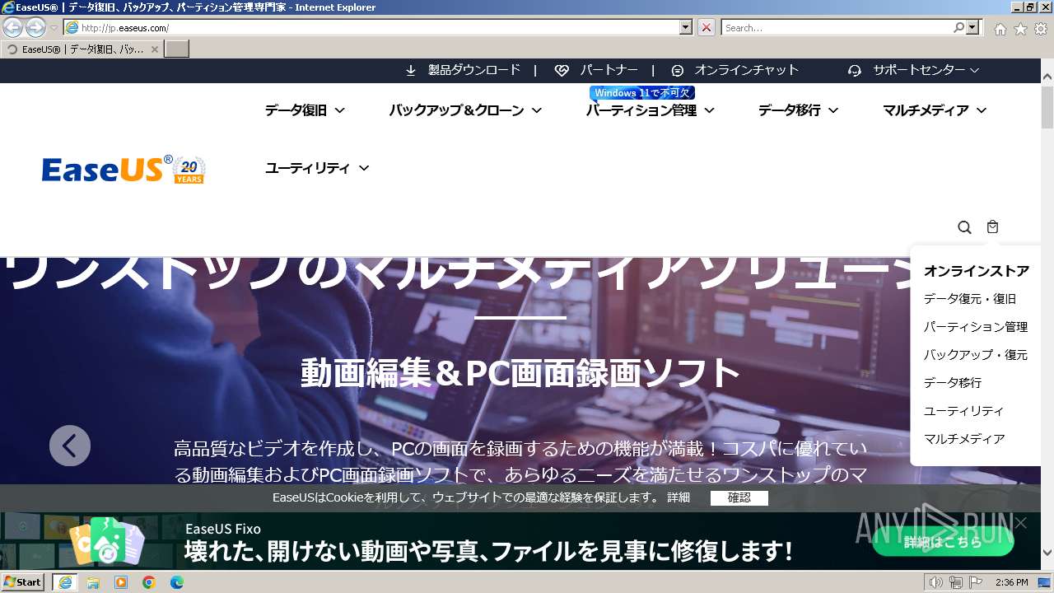Click the 詳細はこちら banner button
The height and width of the screenshot is (593, 1054).
pos(943,541)
